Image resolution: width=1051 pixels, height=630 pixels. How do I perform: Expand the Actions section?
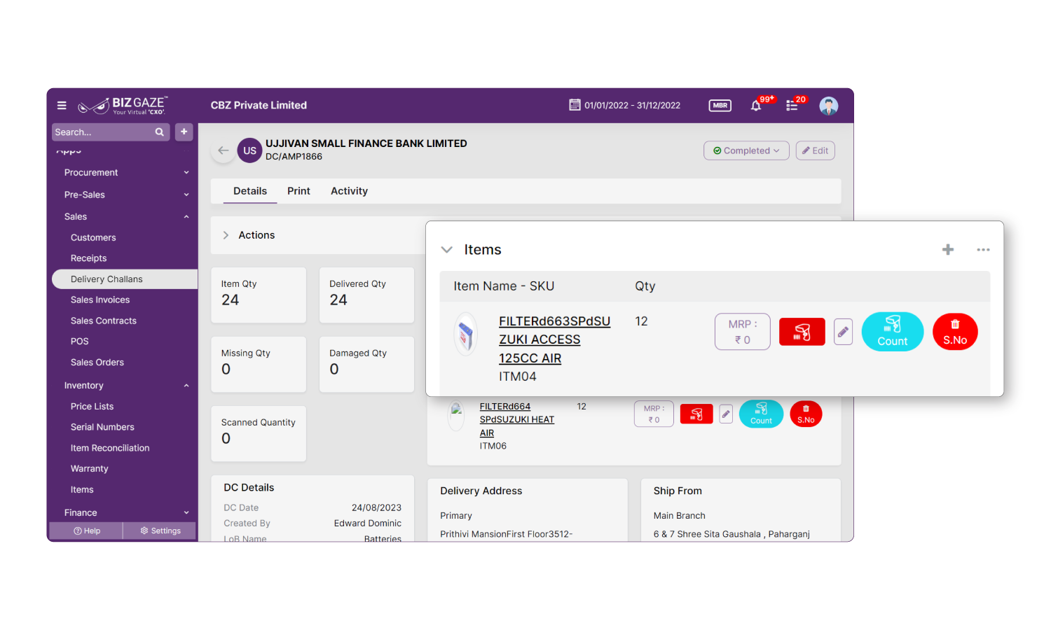226,235
